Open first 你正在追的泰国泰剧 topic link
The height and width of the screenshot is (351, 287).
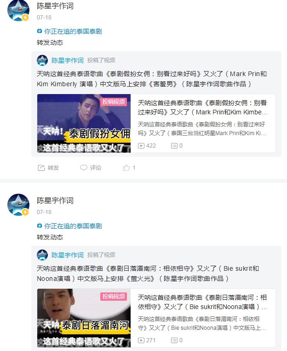pos(73,31)
